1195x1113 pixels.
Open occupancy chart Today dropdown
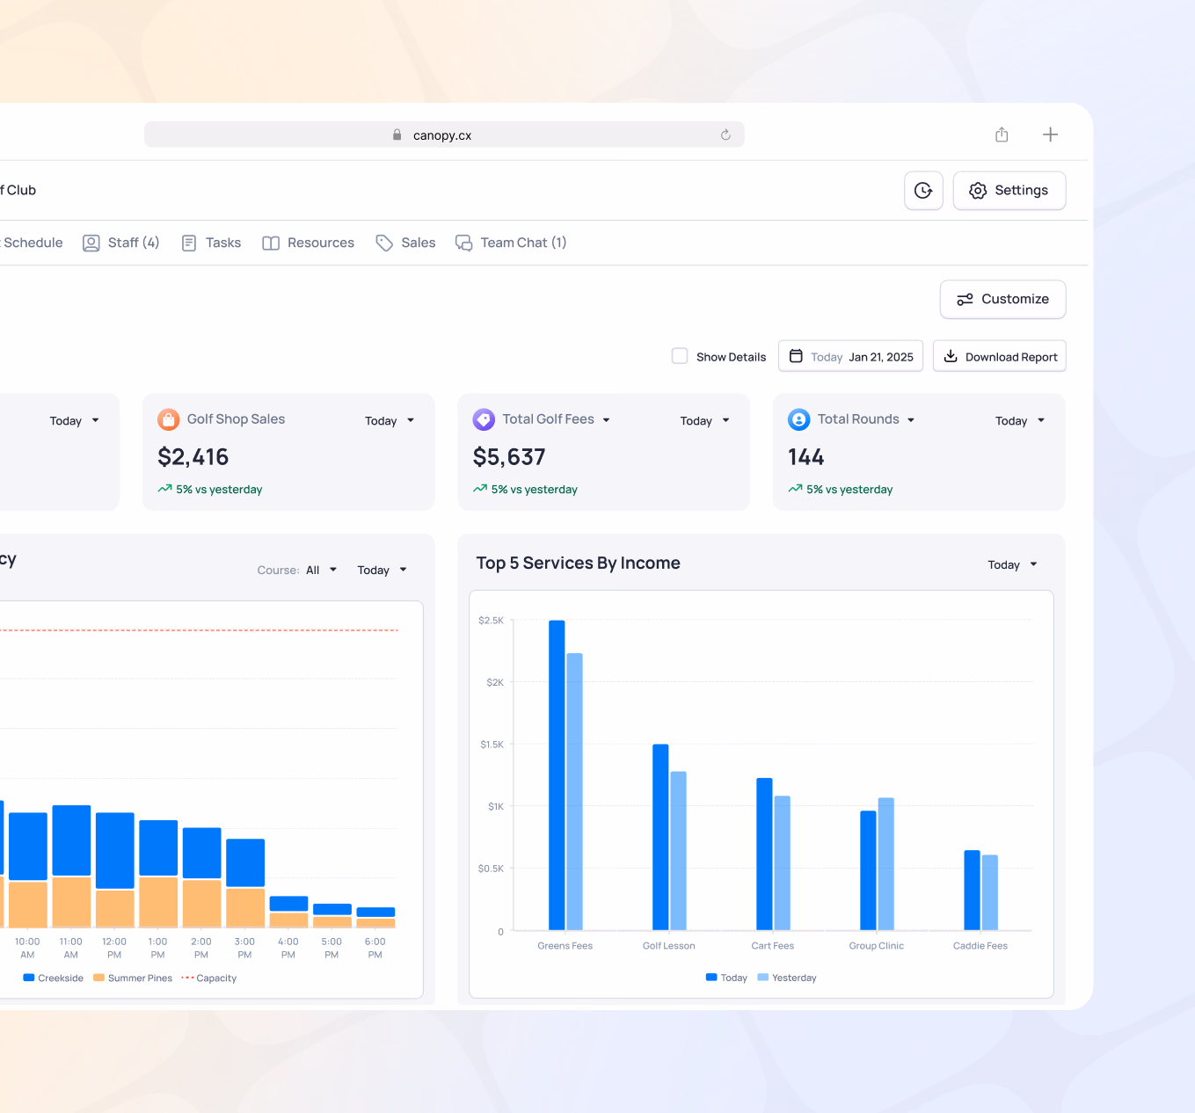coord(383,571)
